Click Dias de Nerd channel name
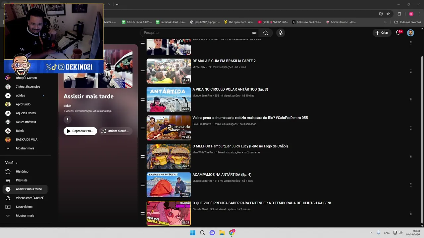This screenshot has width=424, height=238. pos(200,209)
